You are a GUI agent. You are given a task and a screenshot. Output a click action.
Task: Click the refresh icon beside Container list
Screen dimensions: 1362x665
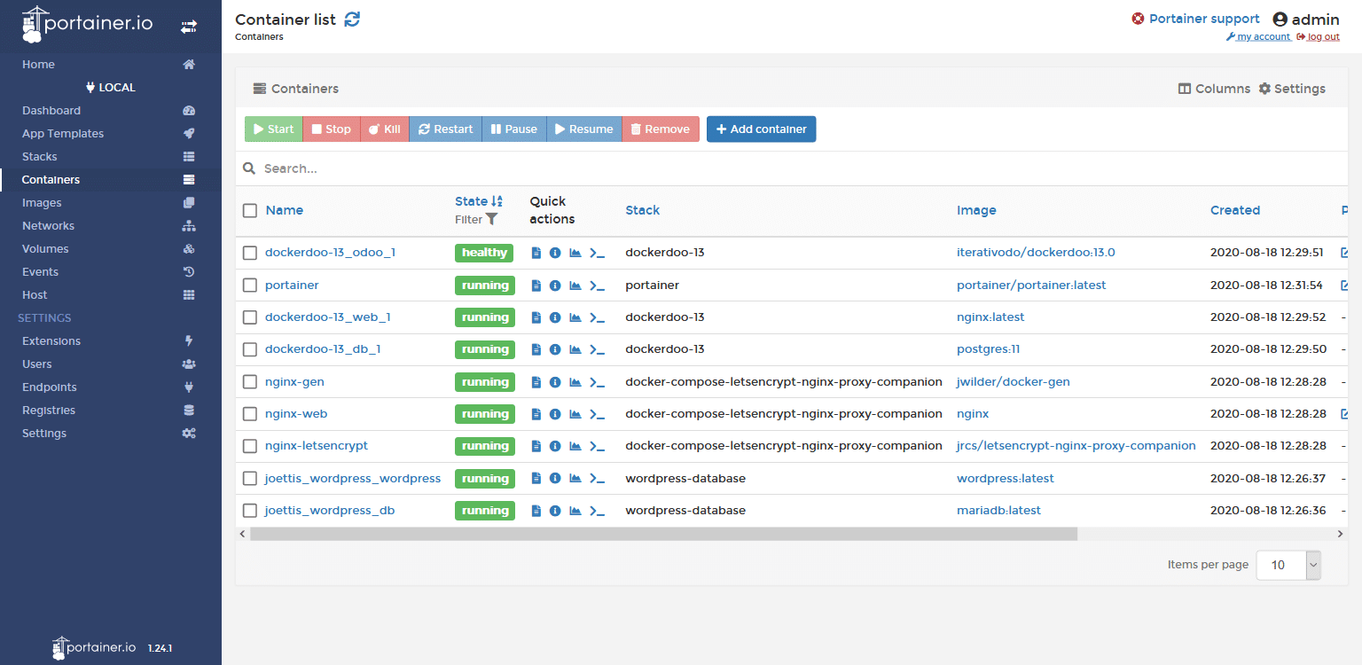tap(352, 20)
